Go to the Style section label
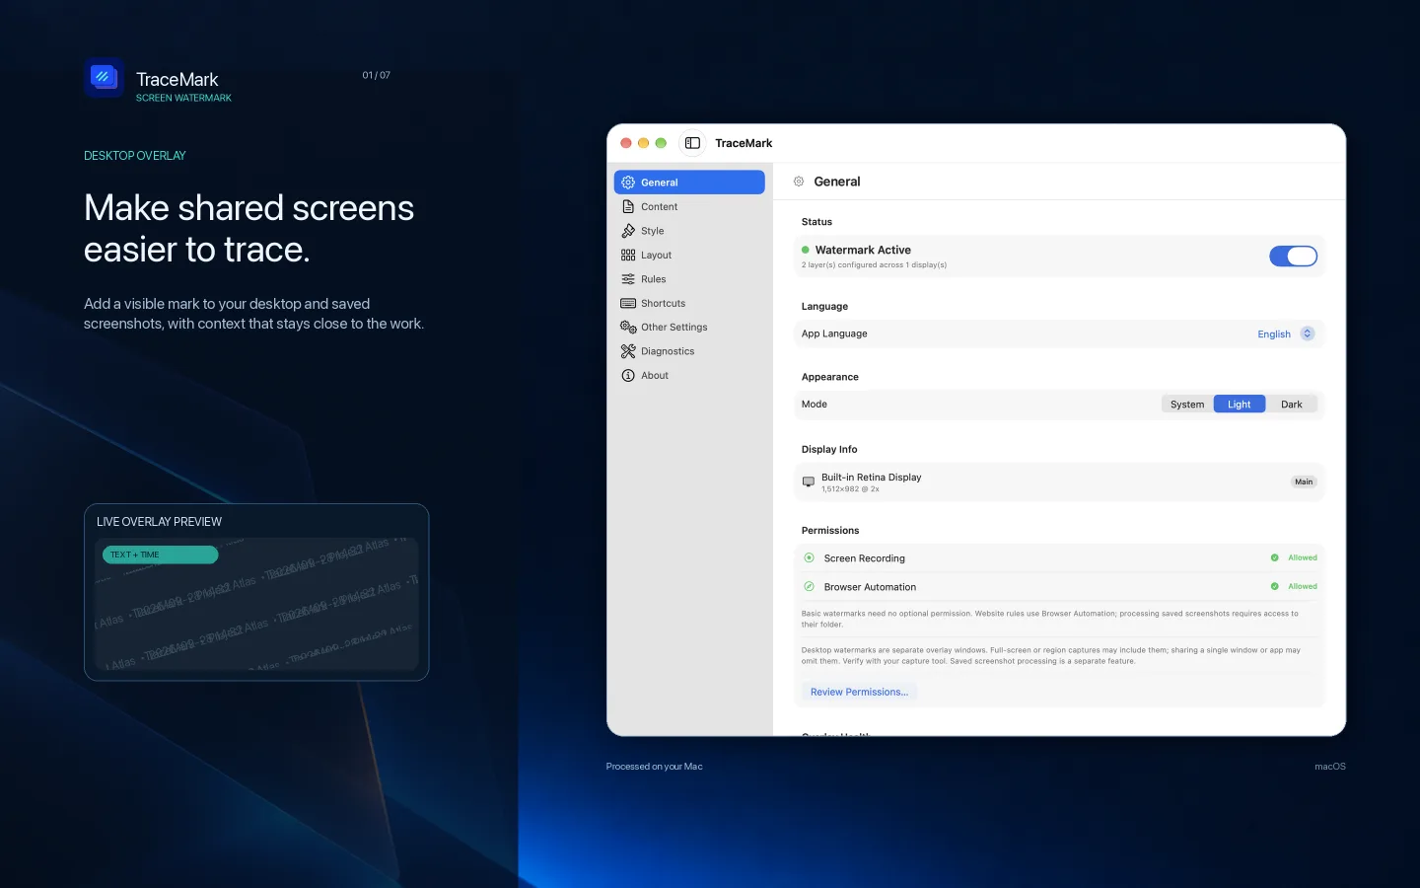This screenshot has width=1420, height=888. point(652,231)
